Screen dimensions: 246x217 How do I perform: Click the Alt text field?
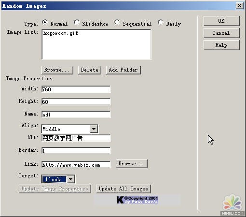coord(76,138)
